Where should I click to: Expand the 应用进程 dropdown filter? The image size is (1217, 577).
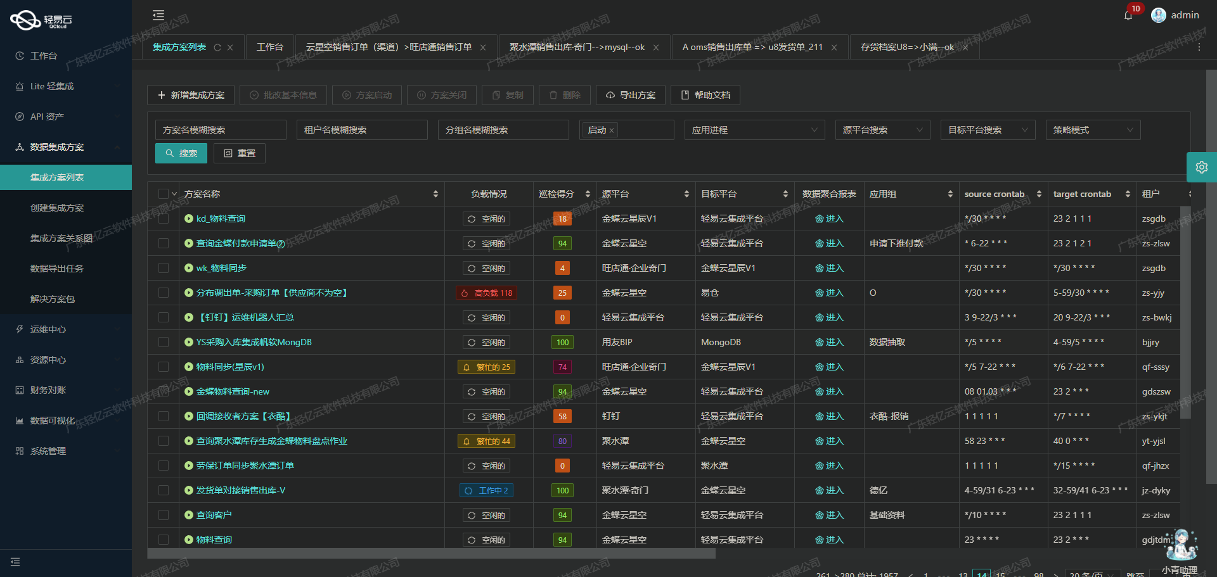coord(754,130)
